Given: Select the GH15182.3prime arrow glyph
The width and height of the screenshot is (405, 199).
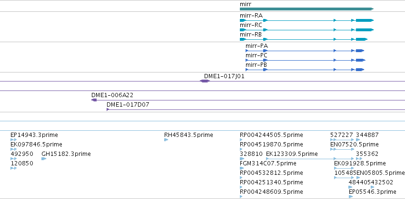Looking at the screenshot, I should coord(44,159).
